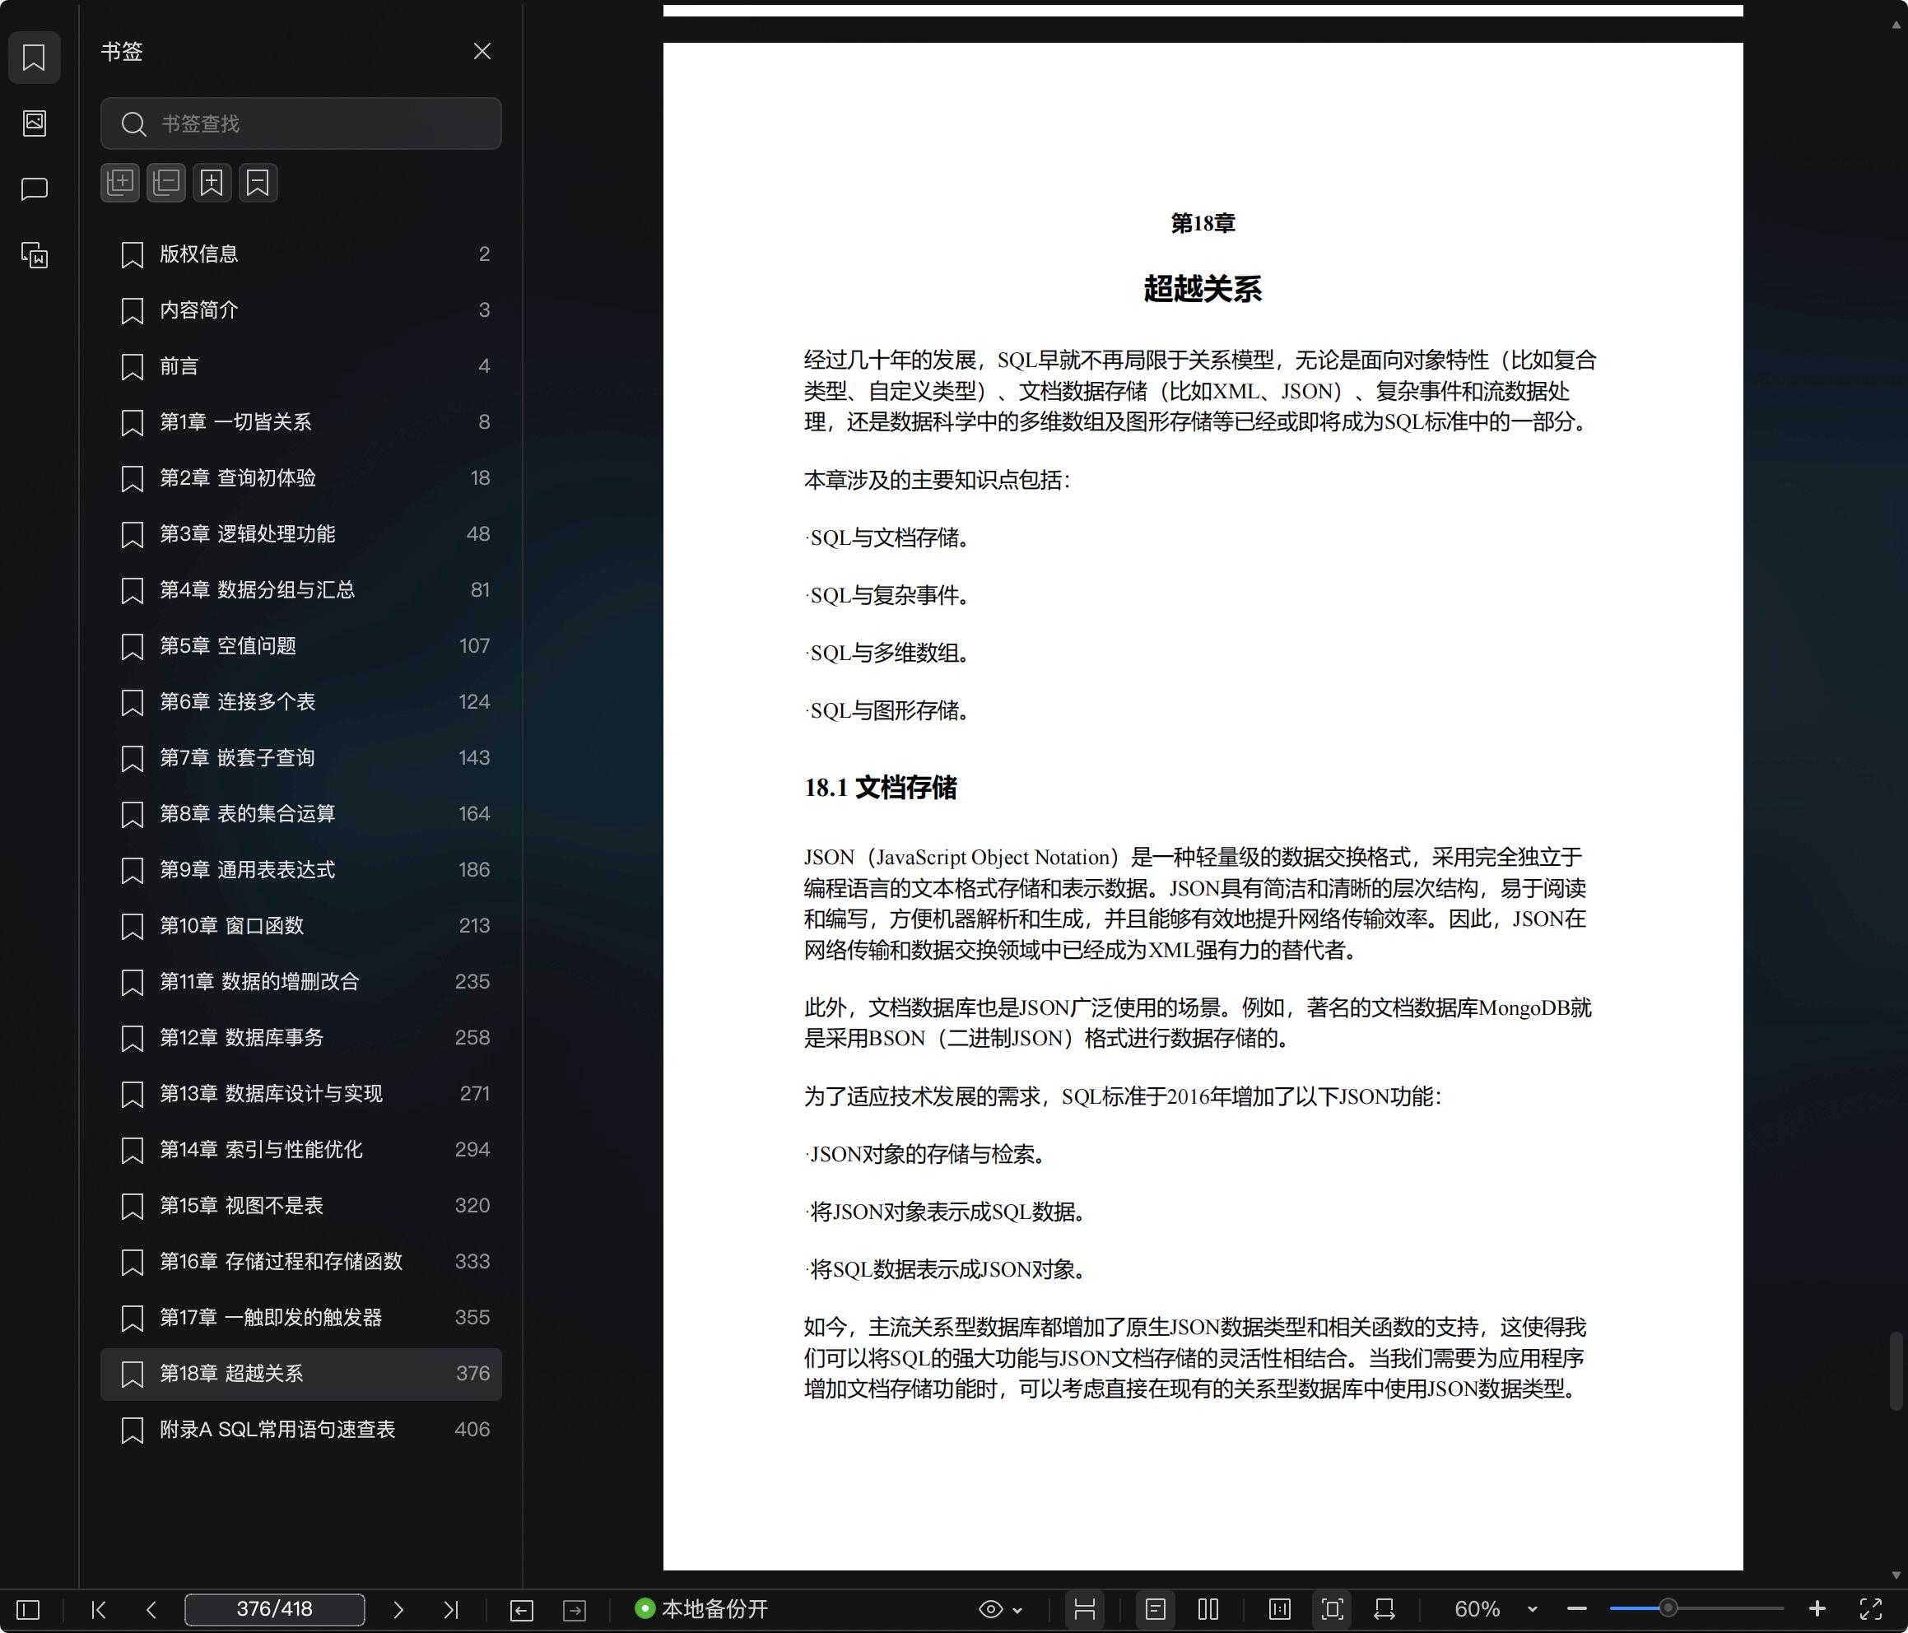Click the 本地备份开 backup status
The height and width of the screenshot is (1633, 1908).
tap(701, 1609)
